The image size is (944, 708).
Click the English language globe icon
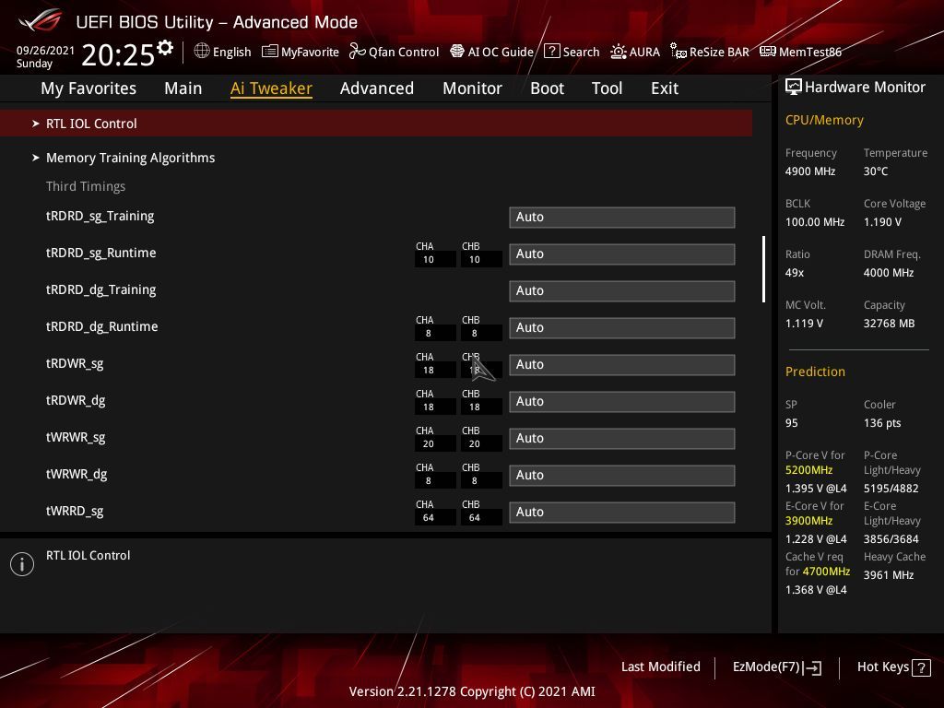pyautogui.click(x=202, y=52)
